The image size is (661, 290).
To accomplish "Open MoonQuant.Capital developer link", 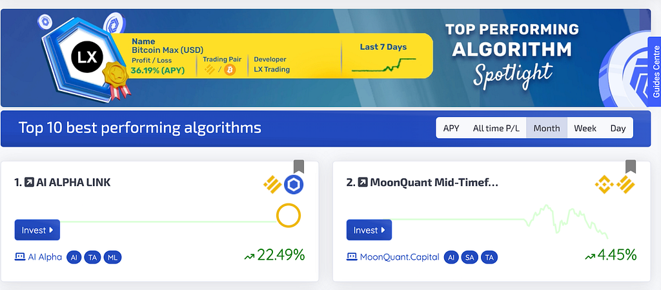I will click(x=400, y=256).
